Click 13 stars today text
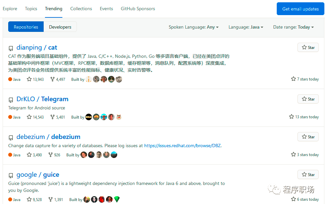Viewport: 325px width, 204px height. pos(304,117)
